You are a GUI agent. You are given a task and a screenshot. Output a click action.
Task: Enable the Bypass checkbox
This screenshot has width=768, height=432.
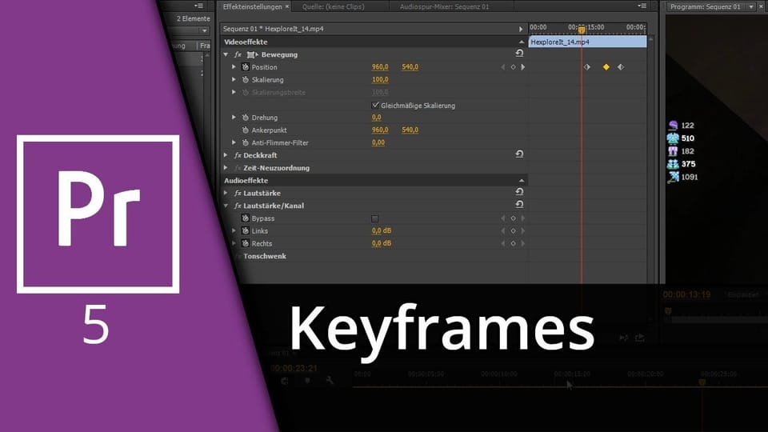click(x=374, y=219)
